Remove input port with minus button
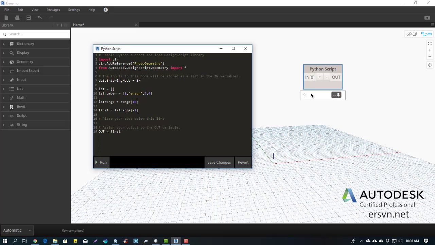Image resolution: width=435 pixels, height=245 pixels. coord(327,77)
